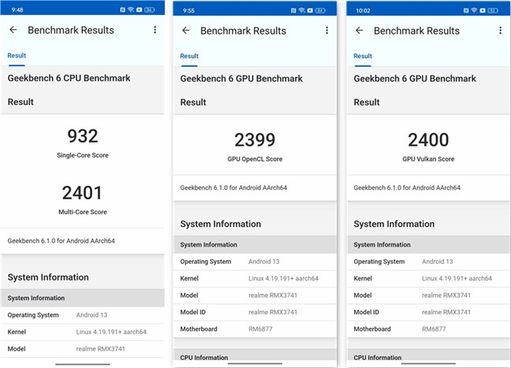Tap Geekbench 6 GPU Benchmark heading at 9:55
The image size is (511, 368).
click(x=241, y=79)
